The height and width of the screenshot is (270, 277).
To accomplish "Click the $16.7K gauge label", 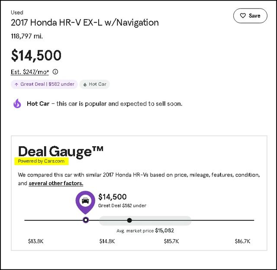I will [242, 241].
